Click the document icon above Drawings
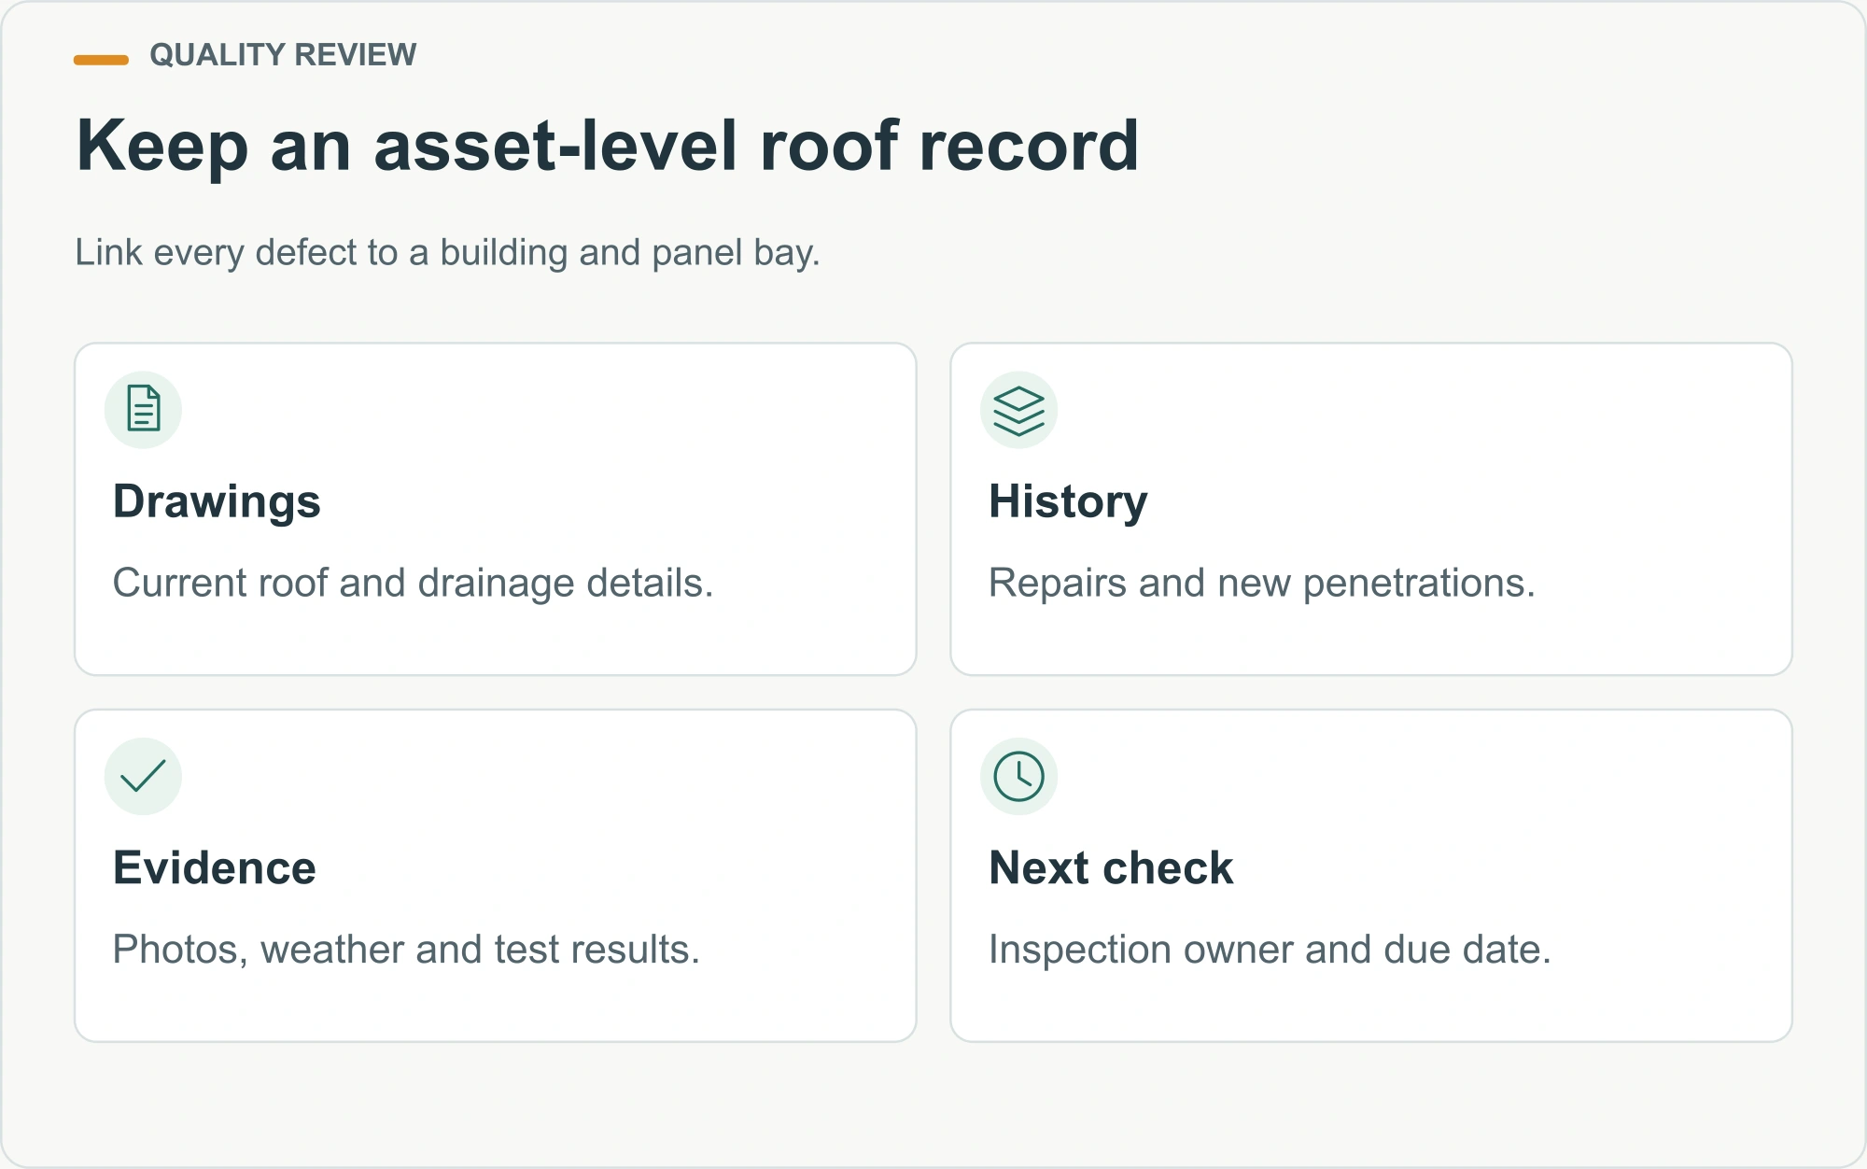 [x=143, y=409]
